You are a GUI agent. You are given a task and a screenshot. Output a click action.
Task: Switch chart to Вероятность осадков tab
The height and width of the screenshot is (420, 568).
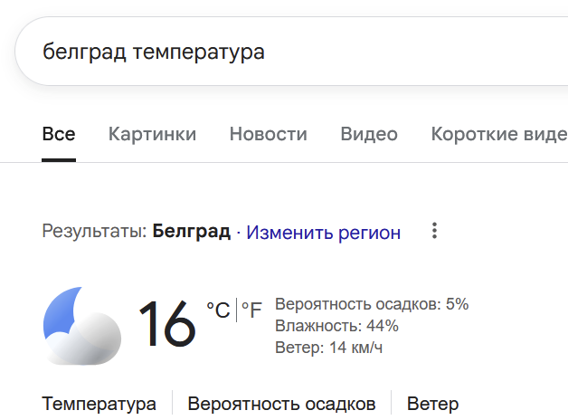pyautogui.click(x=281, y=404)
